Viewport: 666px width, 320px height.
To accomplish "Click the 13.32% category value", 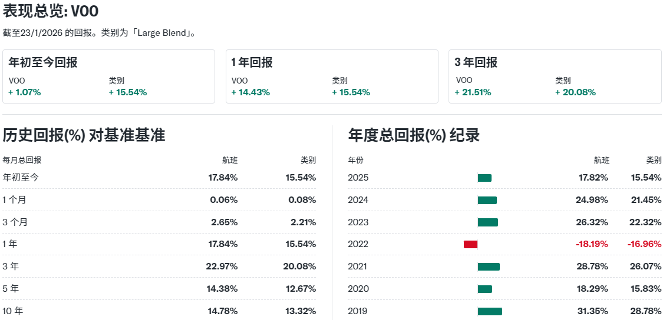I will click(301, 311).
